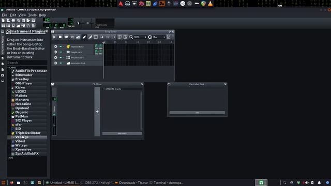The width and height of the screenshot is (331, 186).
Task: Select the Knife tool in Song Editor
Action: tap(90, 37)
